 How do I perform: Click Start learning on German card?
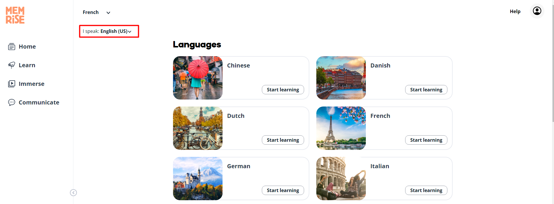coord(283,190)
